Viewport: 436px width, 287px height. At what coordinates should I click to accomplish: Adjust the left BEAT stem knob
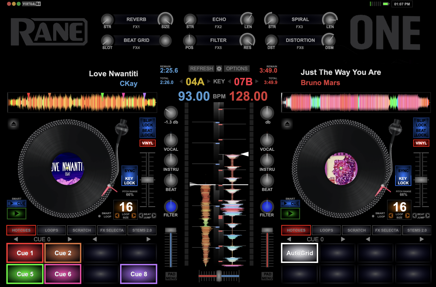tap(171, 180)
